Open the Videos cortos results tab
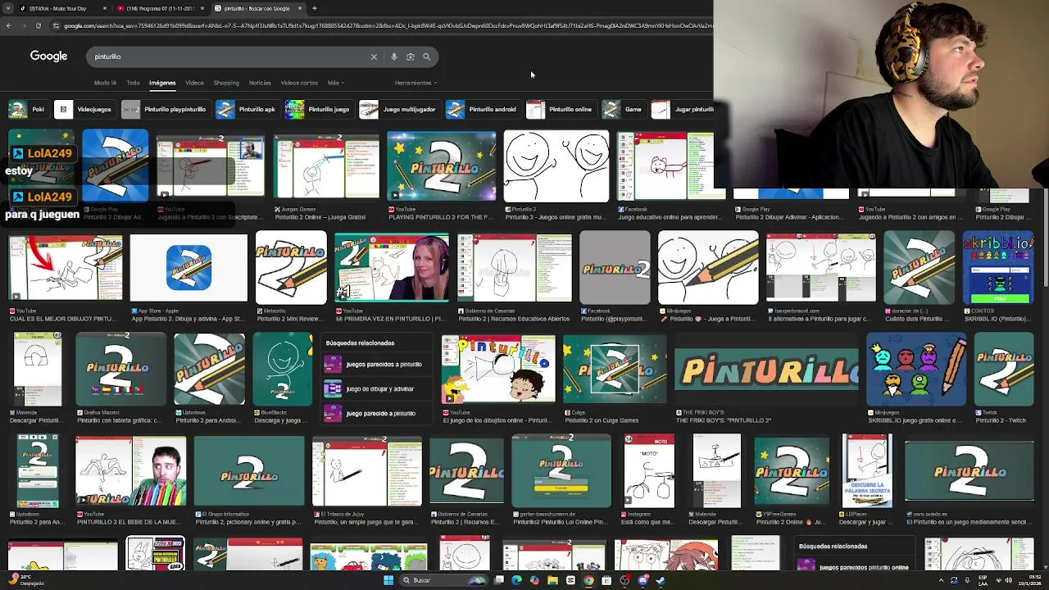The height and width of the screenshot is (590, 1049). (x=299, y=83)
